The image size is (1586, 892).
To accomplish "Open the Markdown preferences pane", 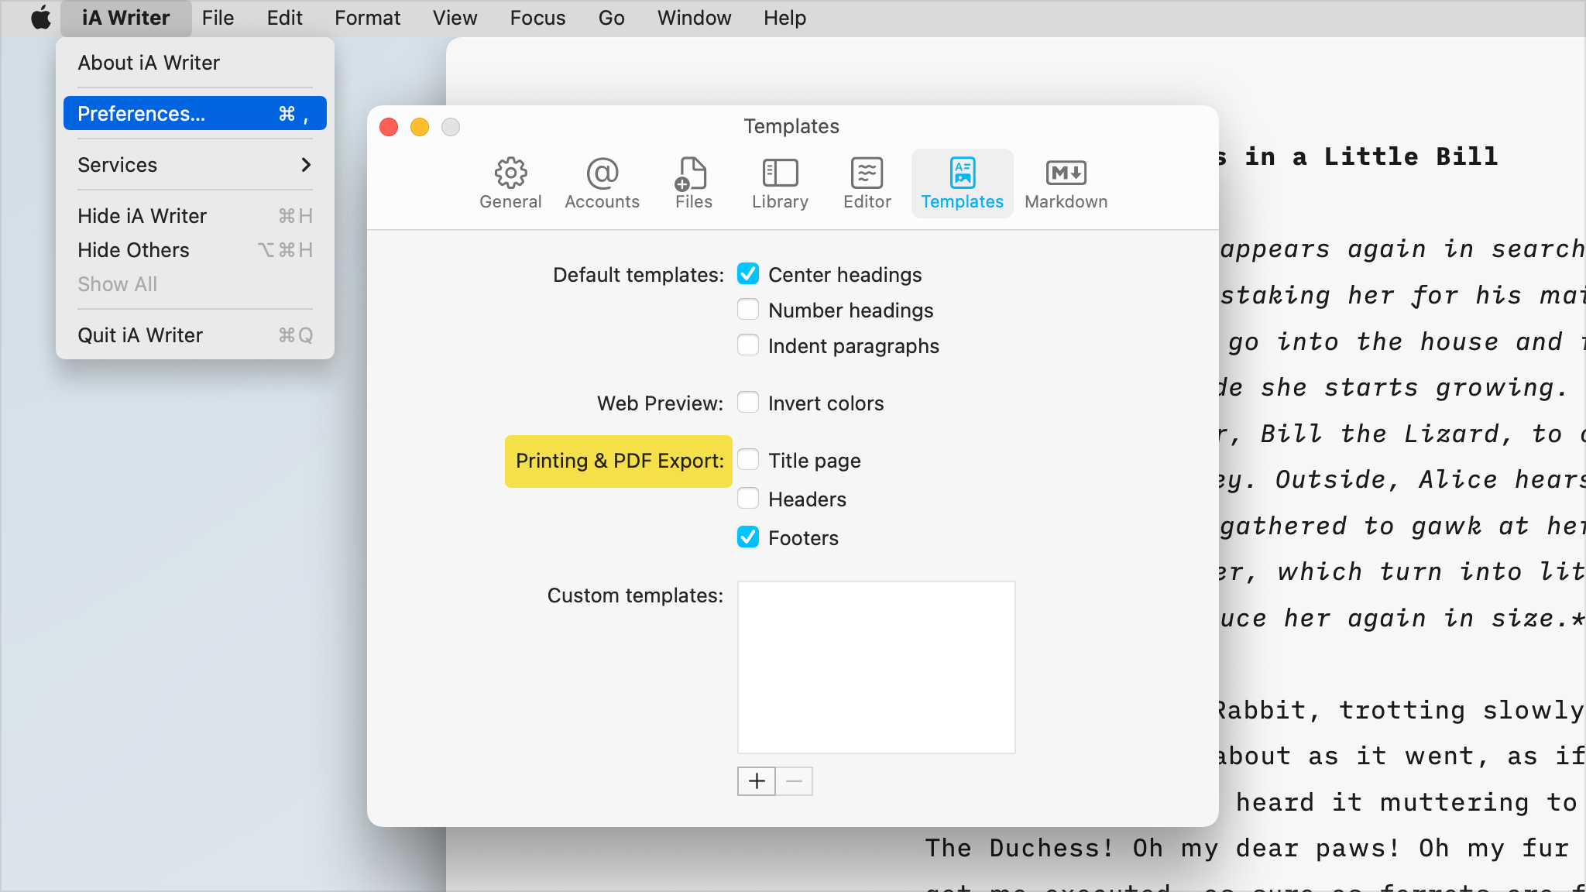I will point(1066,184).
